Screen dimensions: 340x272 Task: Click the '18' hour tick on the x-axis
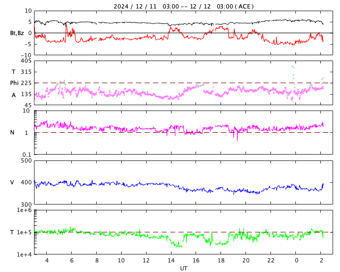[x=221, y=260]
